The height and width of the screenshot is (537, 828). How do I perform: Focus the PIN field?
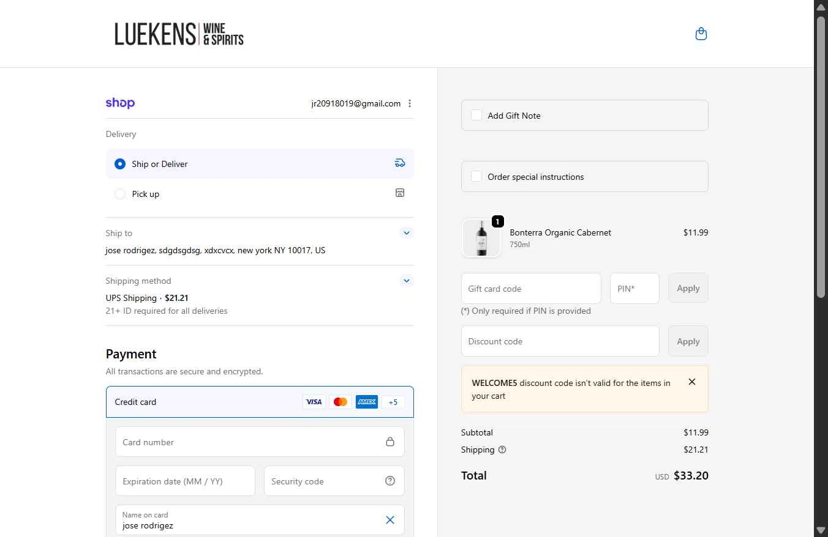click(x=634, y=288)
